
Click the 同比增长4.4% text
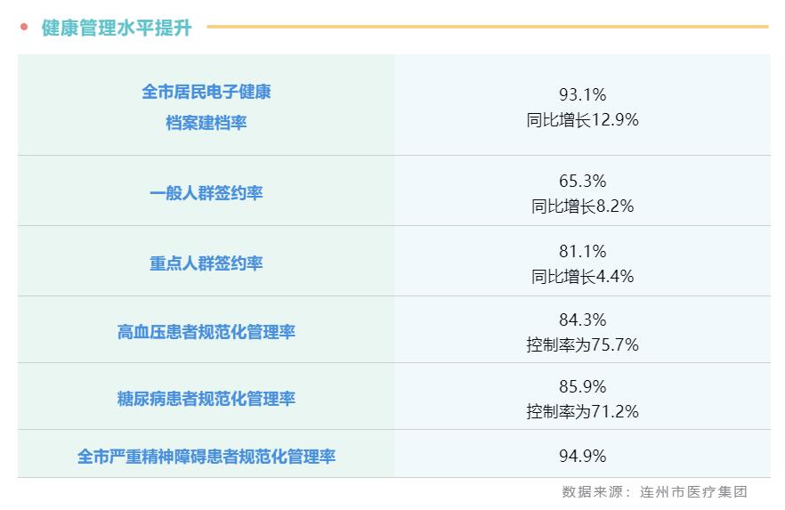tap(582, 277)
